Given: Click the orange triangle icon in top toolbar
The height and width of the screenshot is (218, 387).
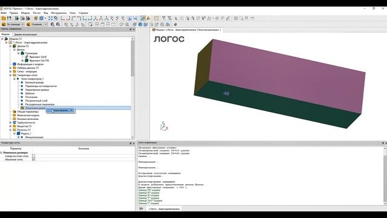Looking at the screenshot, I should point(148,18).
